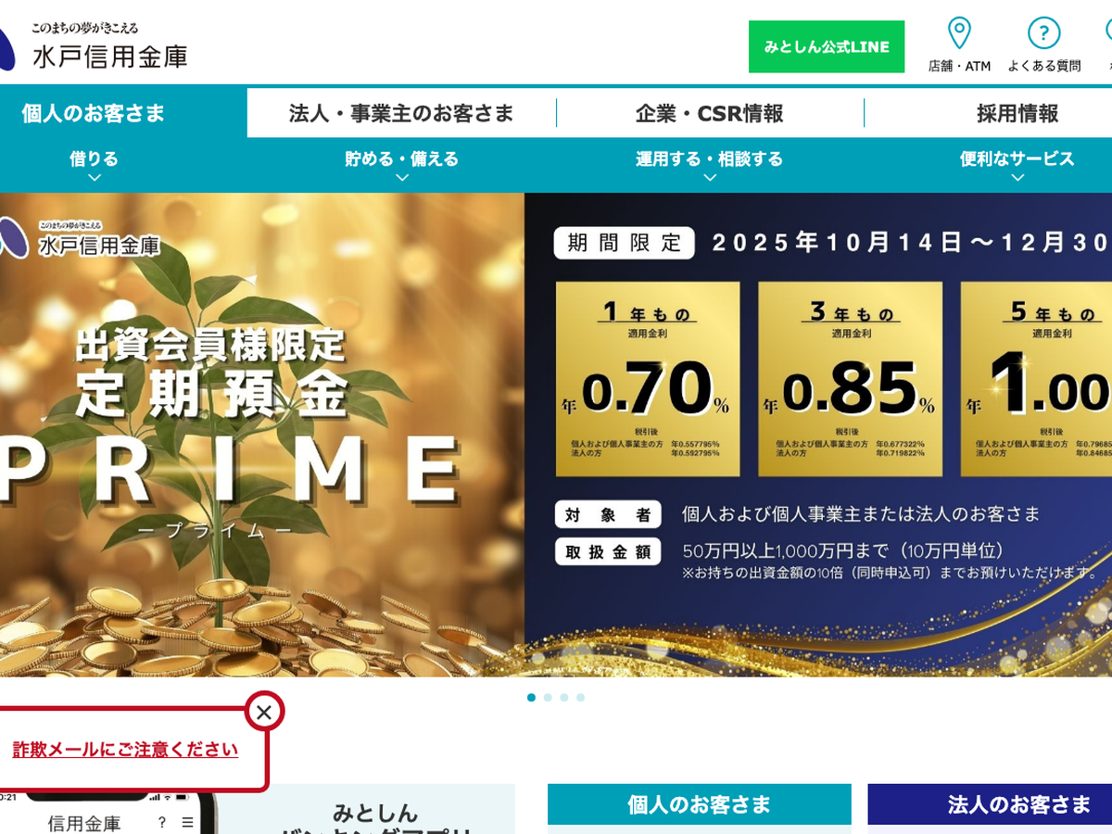The image size is (1112, 834).
Task: Open the 法人のお客さま section heading below banner
Action: coord(990,804)
